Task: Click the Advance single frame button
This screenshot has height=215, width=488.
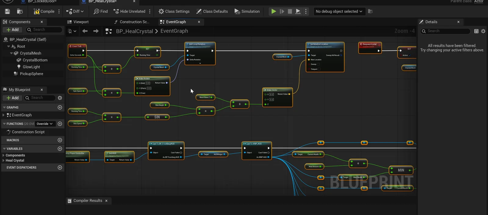Action: coord(282,12)
